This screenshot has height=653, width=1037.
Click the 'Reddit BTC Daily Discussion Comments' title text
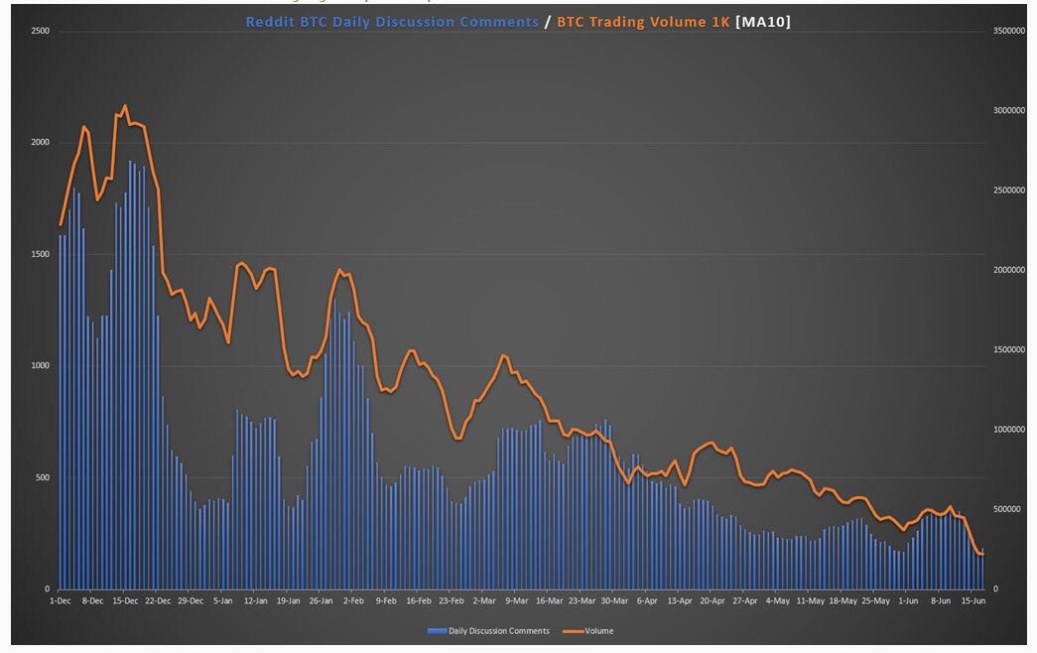point(392,22)
